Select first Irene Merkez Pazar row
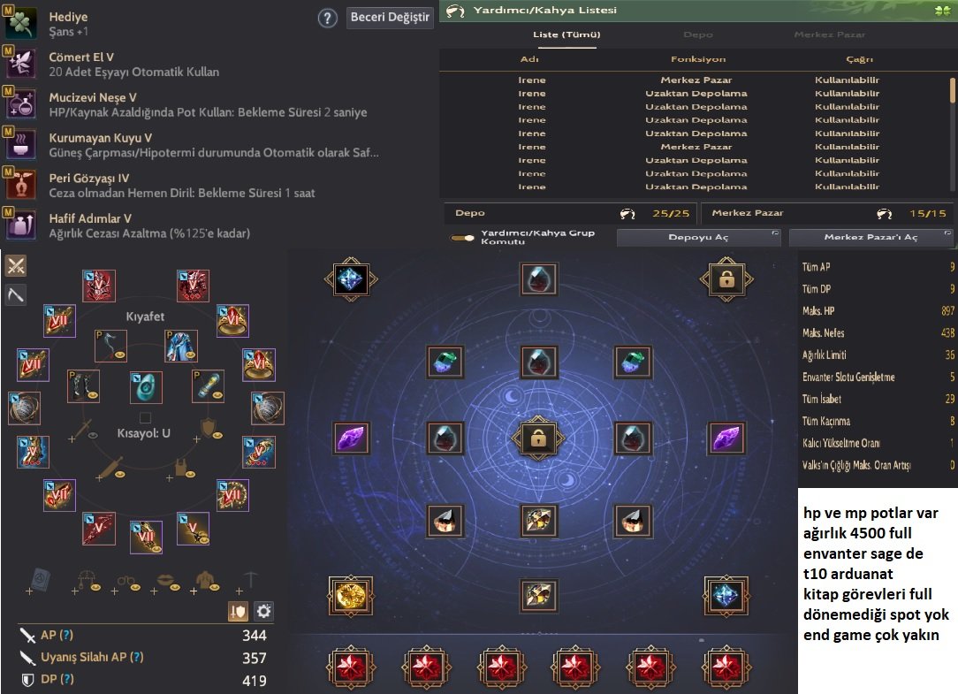This screenshot has width=958, height=694. [694, 80]
